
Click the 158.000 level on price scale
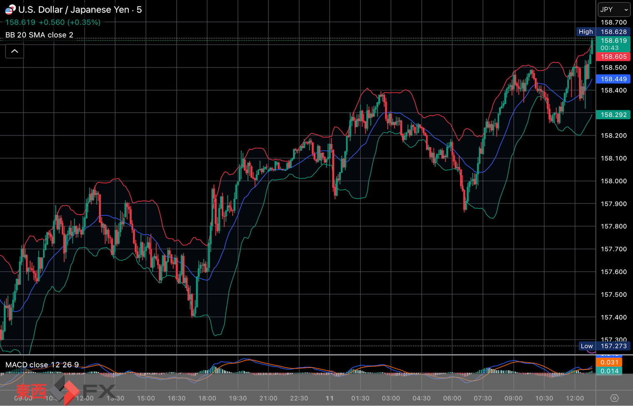click(x=613, y=181)
